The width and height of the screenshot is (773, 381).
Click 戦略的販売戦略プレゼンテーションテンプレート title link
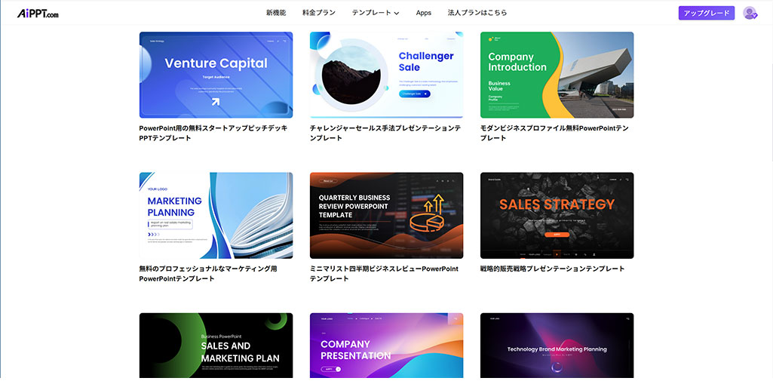552,269
